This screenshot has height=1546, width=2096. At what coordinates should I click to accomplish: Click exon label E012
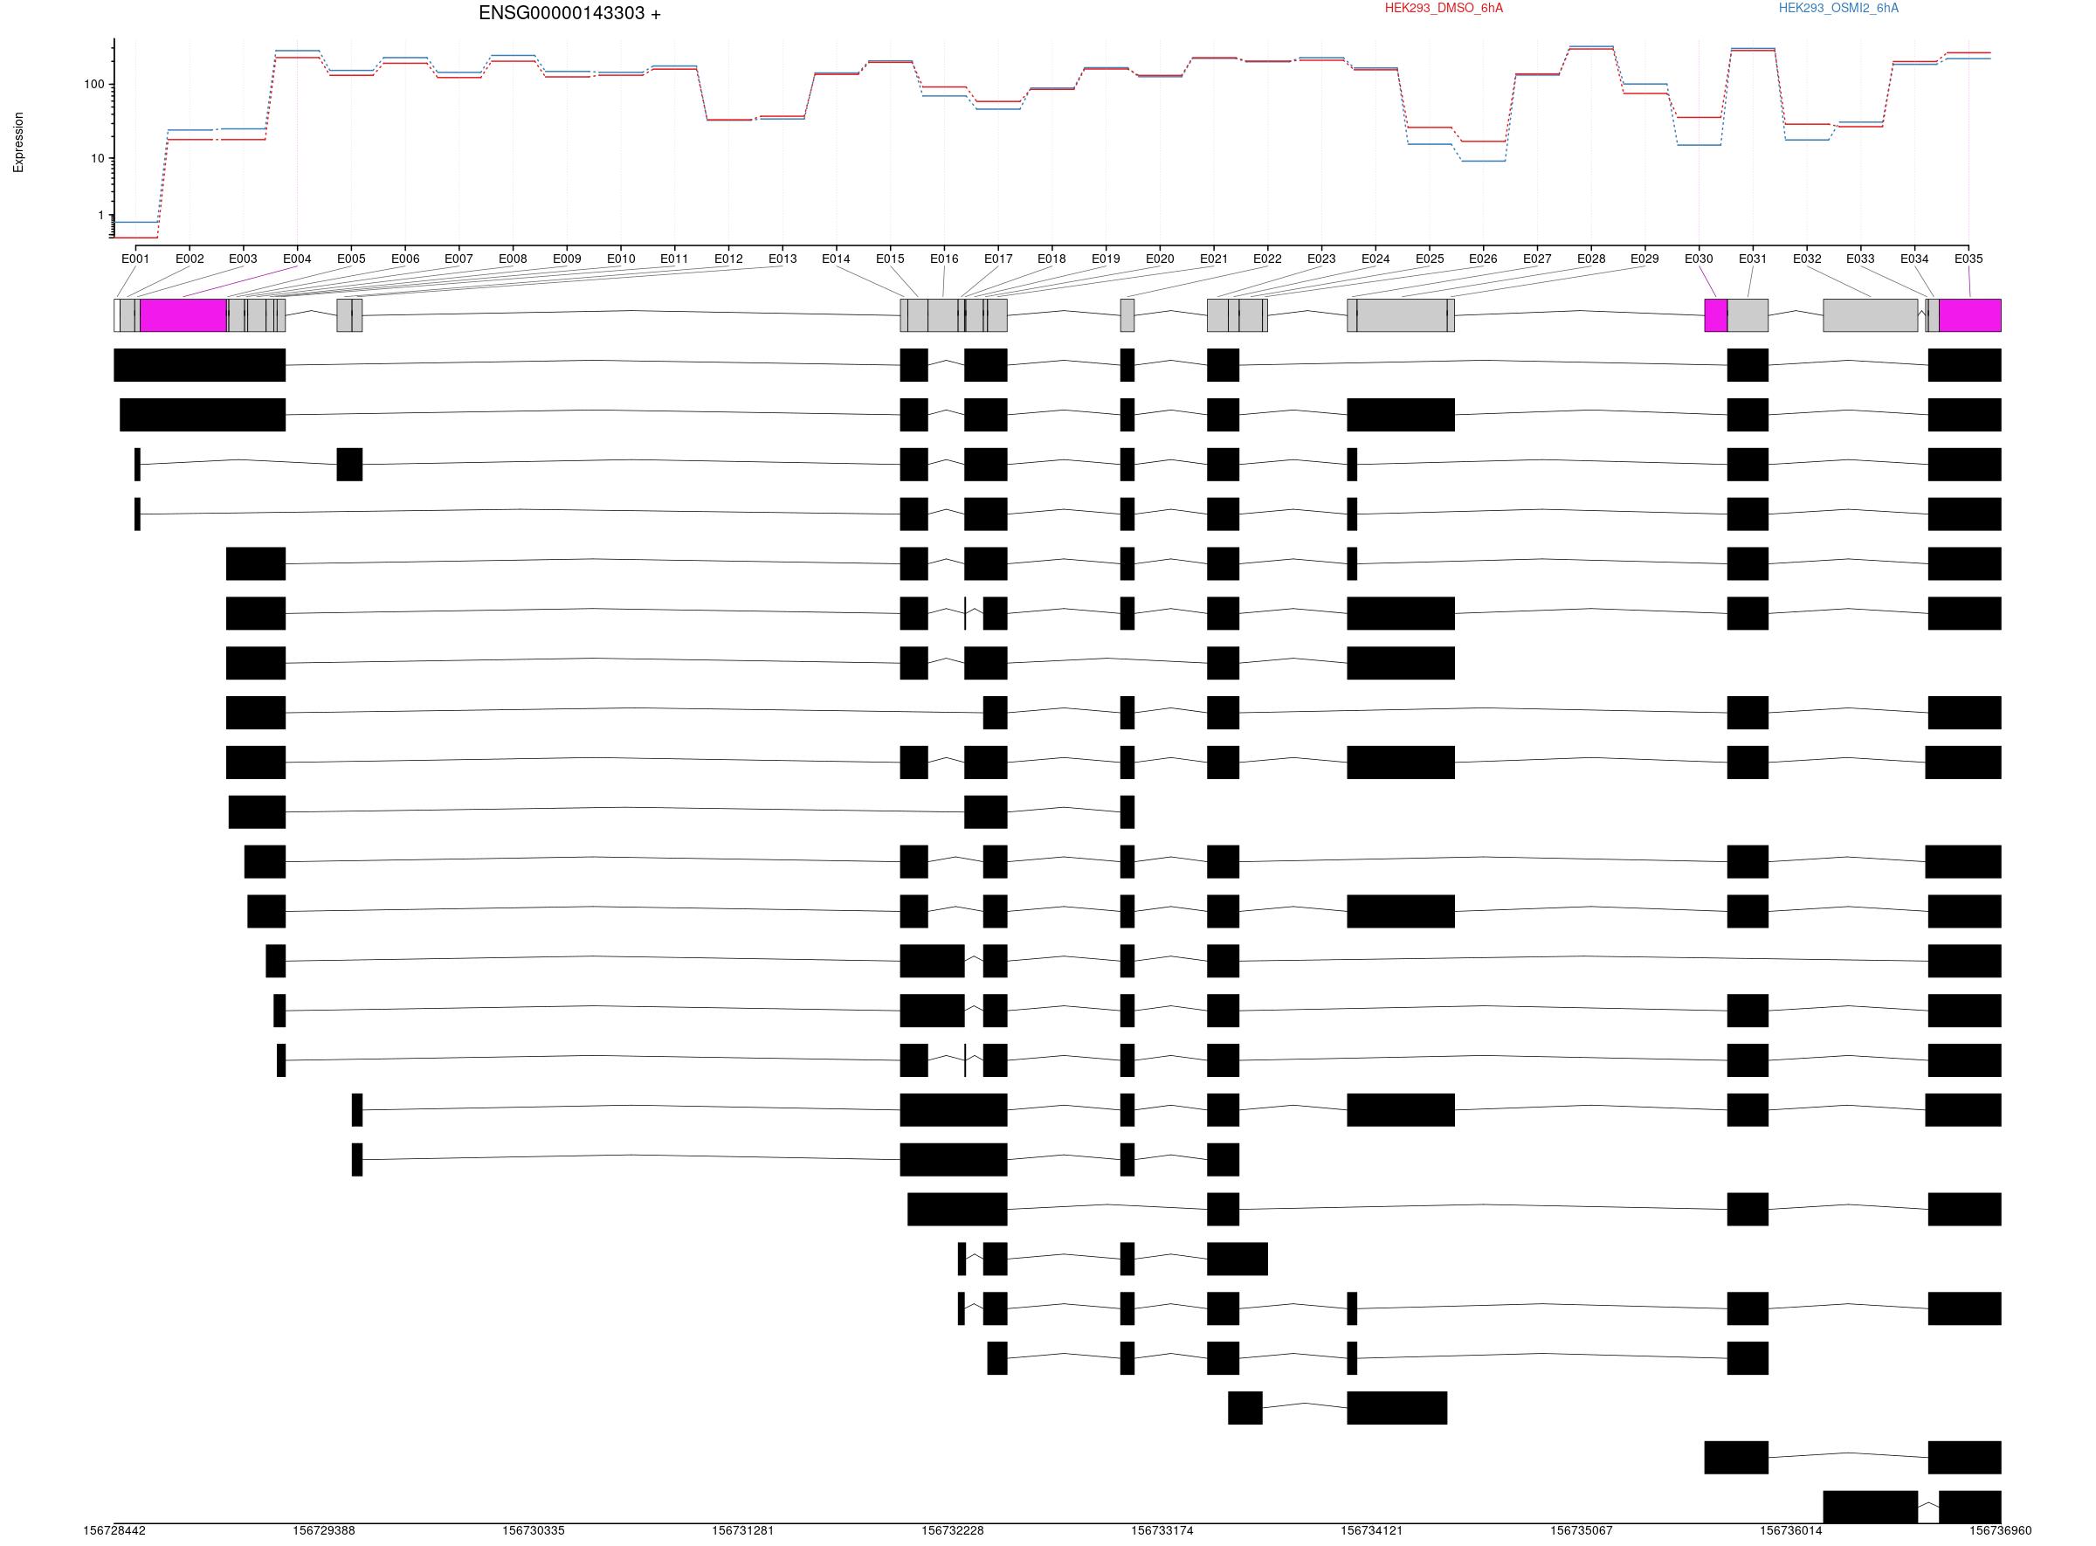(729, 259)
